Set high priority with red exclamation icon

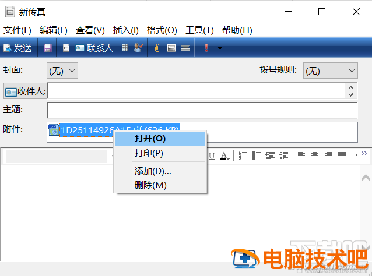point(206,48)
